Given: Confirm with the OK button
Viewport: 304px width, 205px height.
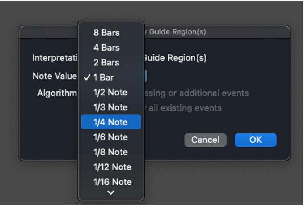Looking at the screenshot, I should [256, 140].
